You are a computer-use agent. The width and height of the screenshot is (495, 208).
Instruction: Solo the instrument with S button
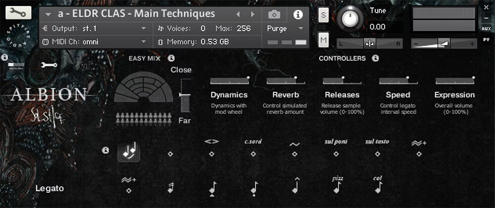[323, 15]
